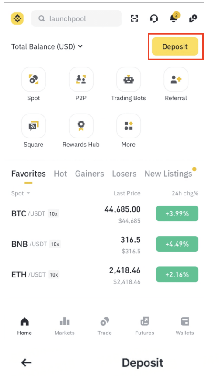Open the Square feed icon
The image size is (219, 376).
point(34,126)
